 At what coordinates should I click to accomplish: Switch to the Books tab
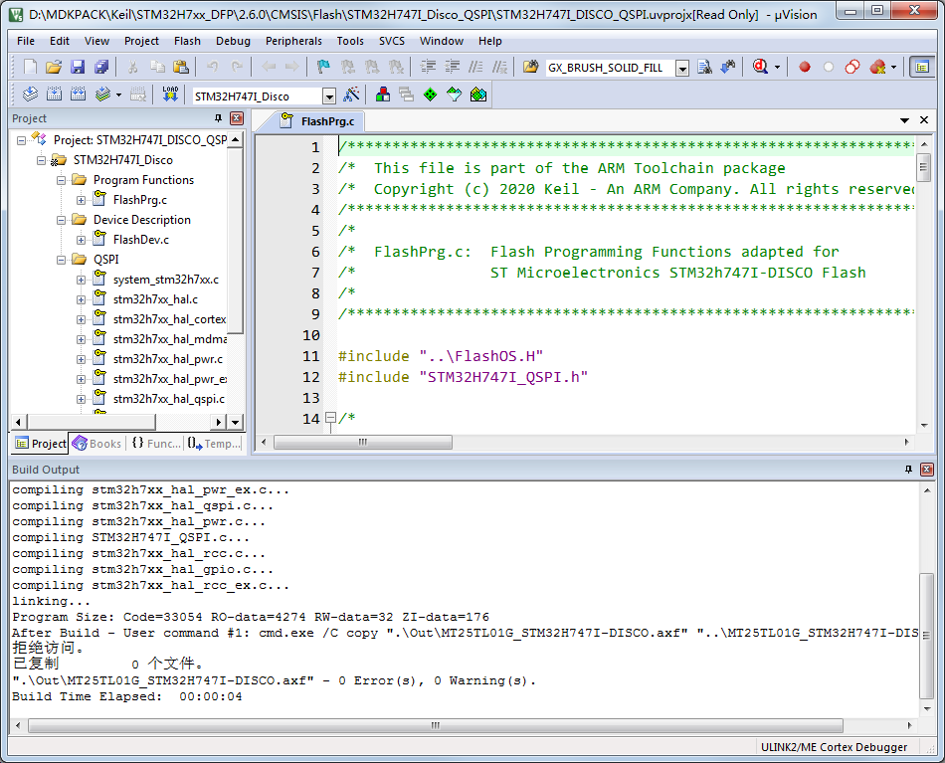[x=97, y=444]
